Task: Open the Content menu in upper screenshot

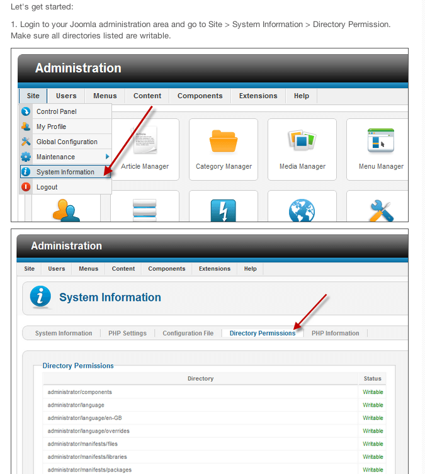Action: point(147,96)
